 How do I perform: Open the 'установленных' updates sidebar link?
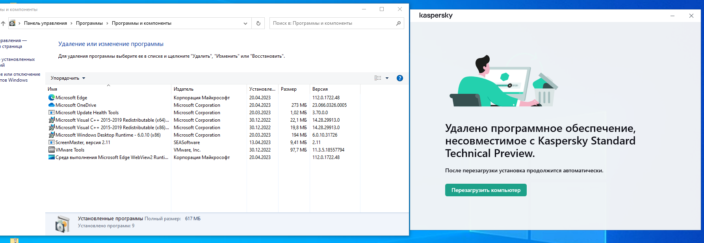(17, 62)
